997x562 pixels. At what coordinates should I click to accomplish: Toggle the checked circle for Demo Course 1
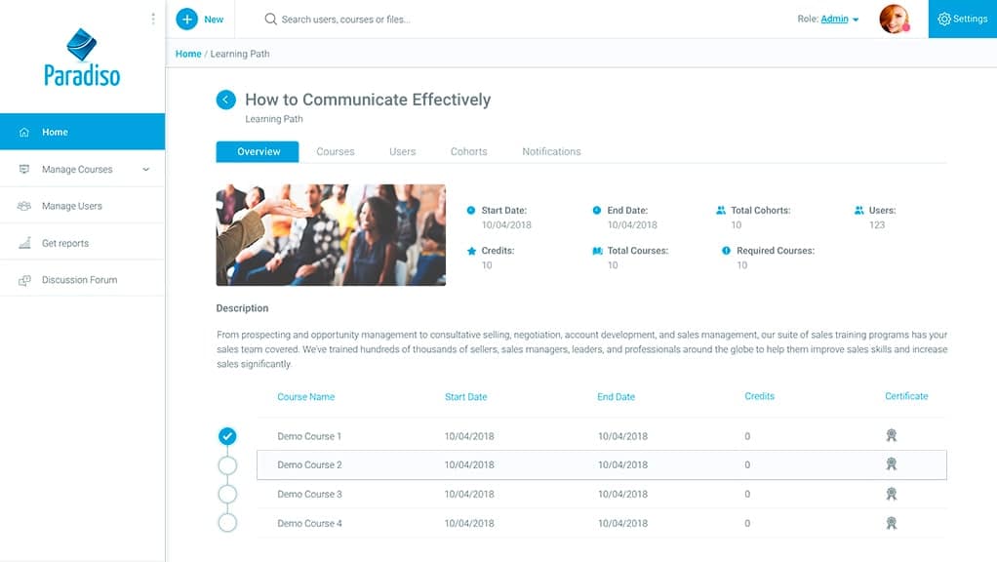pos(227,436)
